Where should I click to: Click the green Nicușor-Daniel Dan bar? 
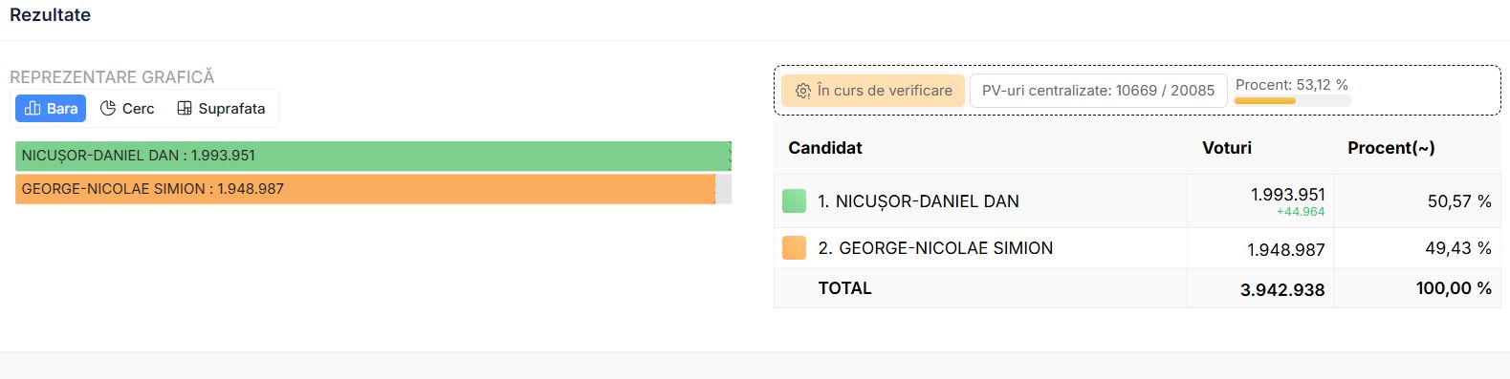point(373,156)
